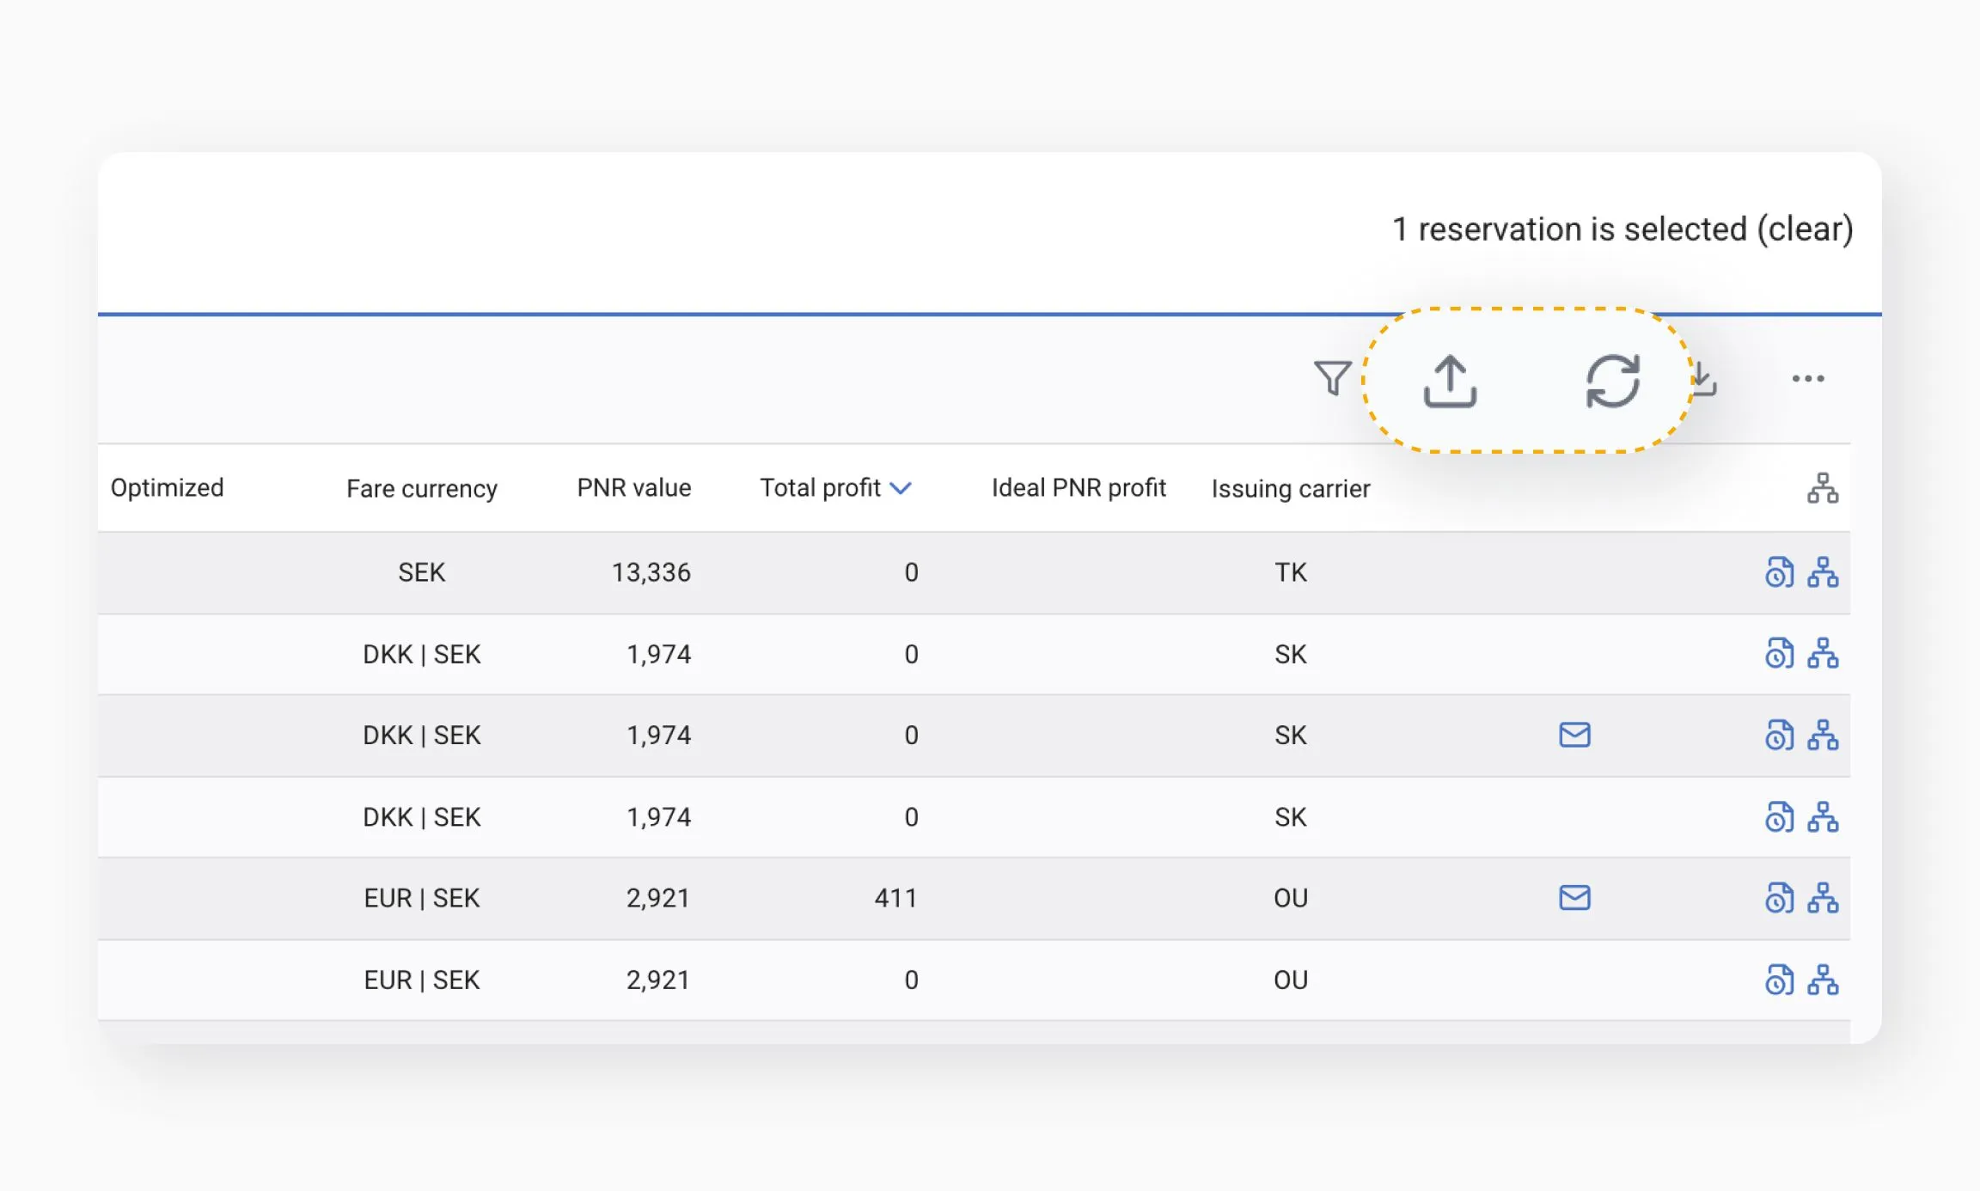Image resolution: width=1980 pixels, height=1191 pixels.
Task: Click the (clear) selection link
Action: point(1804,229)
